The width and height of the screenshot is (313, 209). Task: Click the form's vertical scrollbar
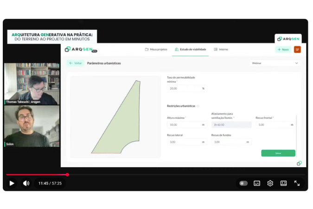[296, 136]
